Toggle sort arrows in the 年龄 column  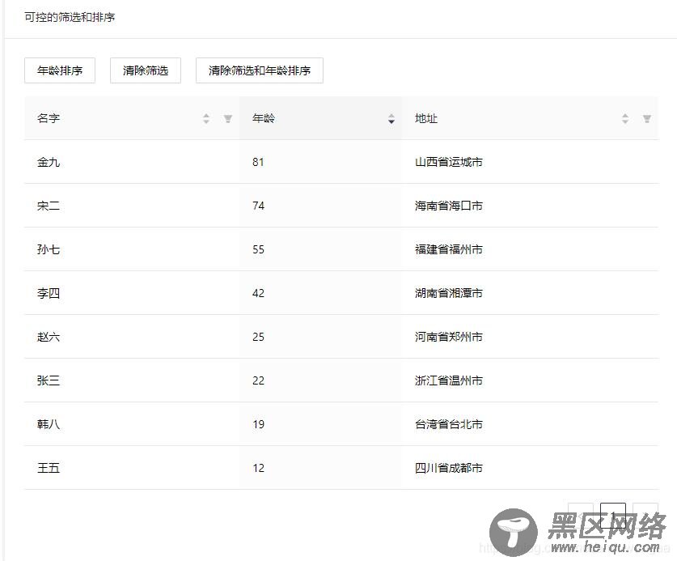(391, 118)
